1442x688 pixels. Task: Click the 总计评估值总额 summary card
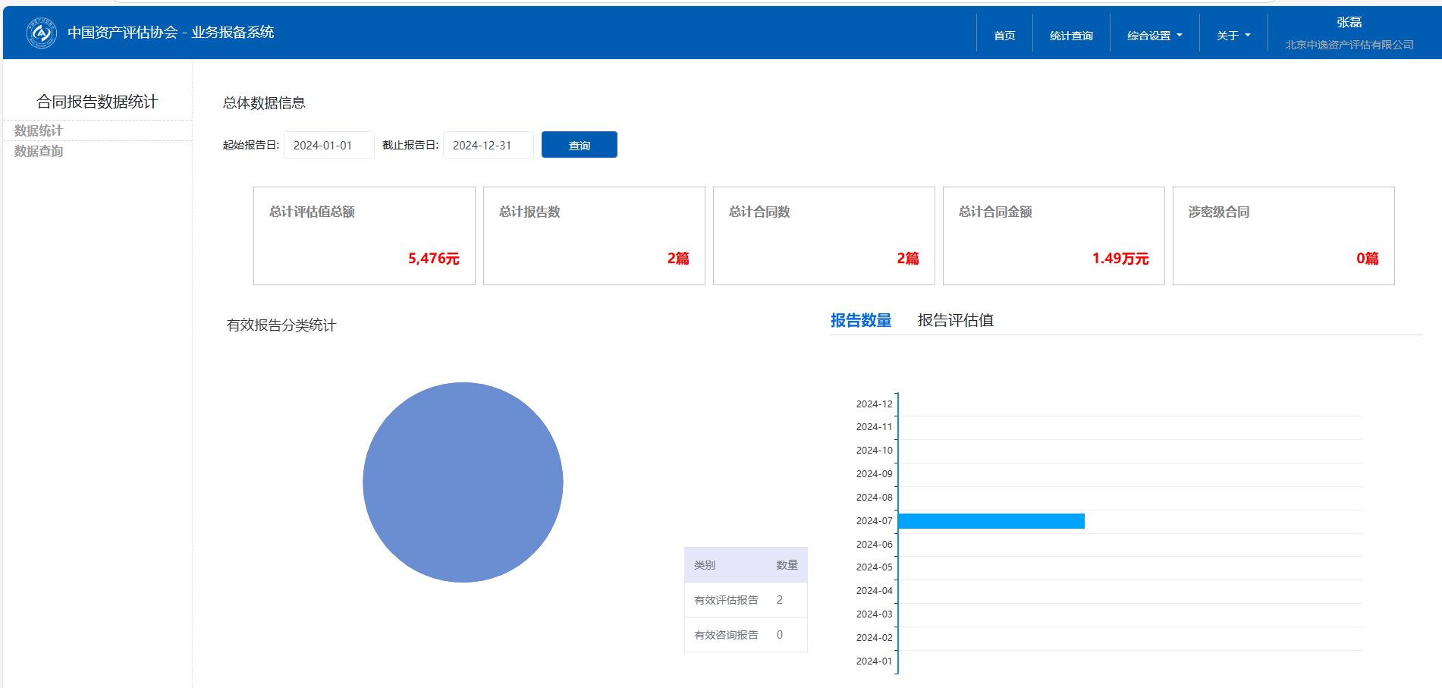[x=364, y=236]
